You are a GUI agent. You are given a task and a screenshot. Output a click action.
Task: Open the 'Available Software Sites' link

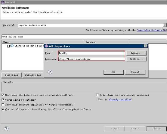tap(152, 30)
